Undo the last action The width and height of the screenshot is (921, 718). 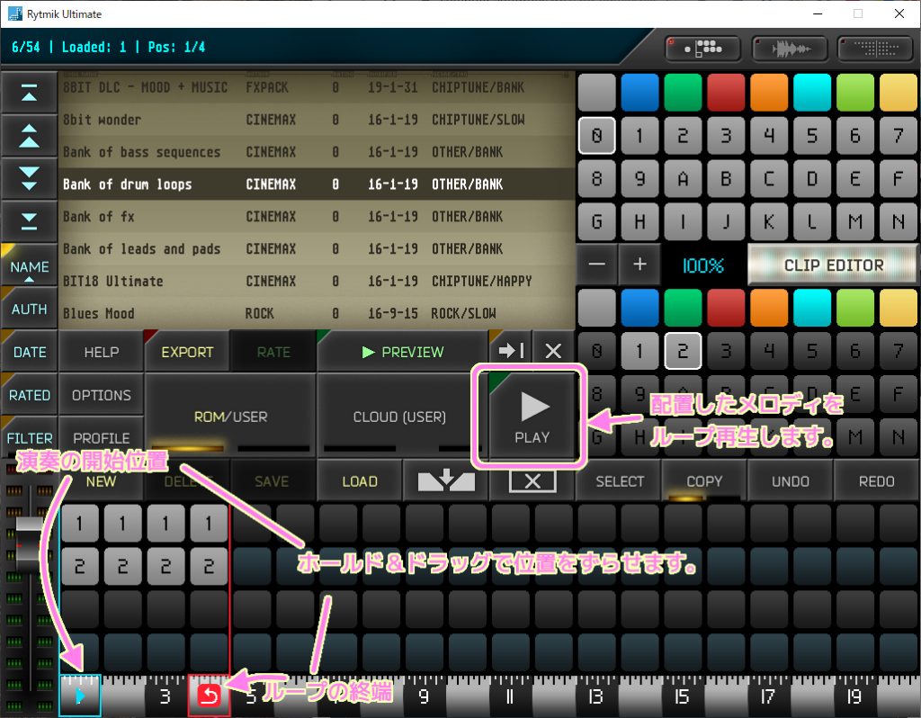pyautogui.click(x=789, y=480)
